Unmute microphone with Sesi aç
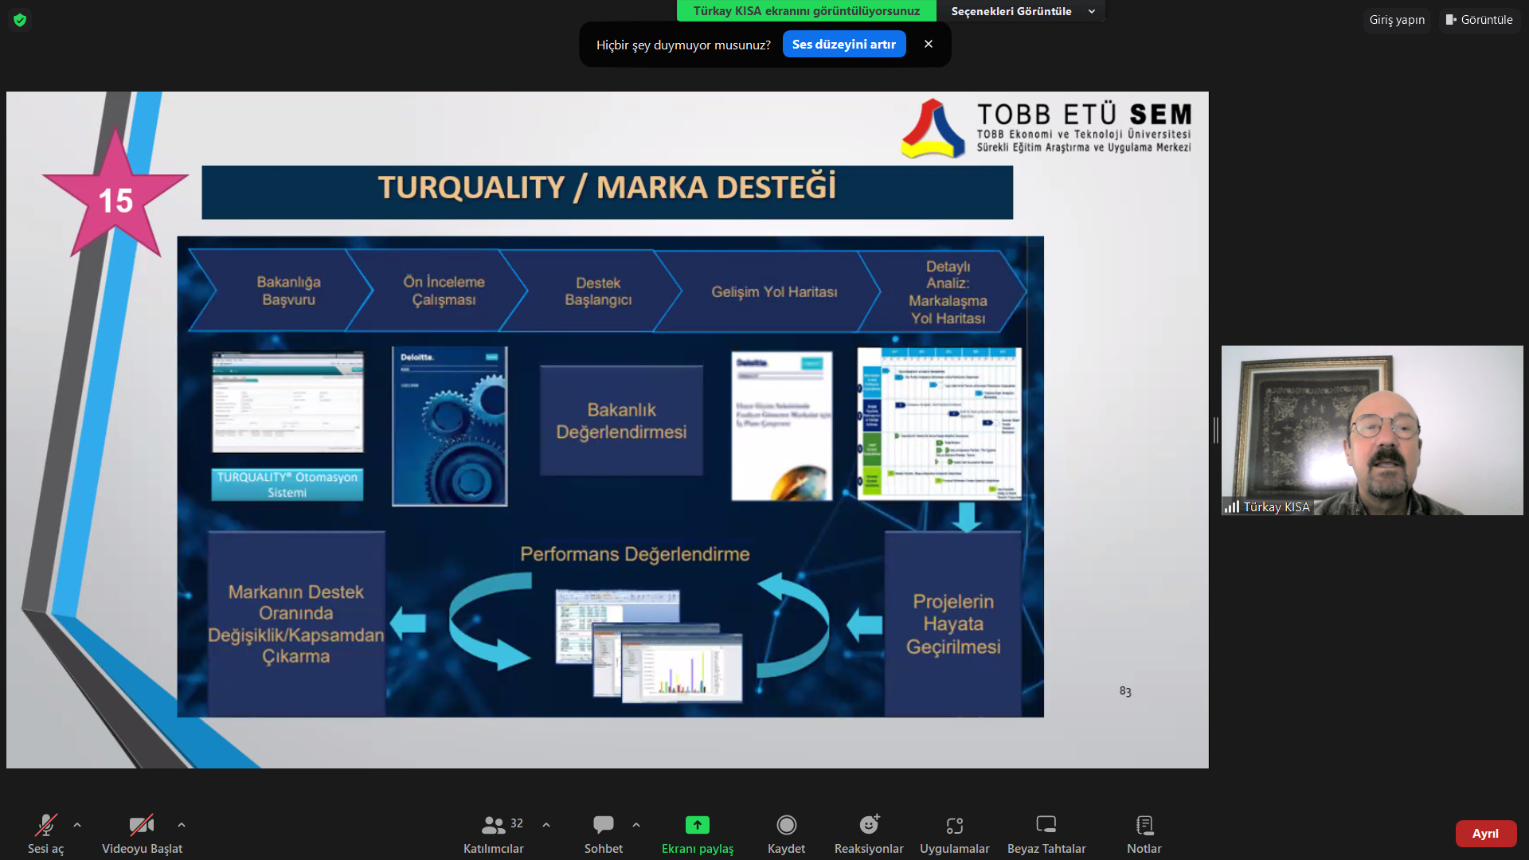The width and height of the screenshot is (1529, 860). pos(45,834)
